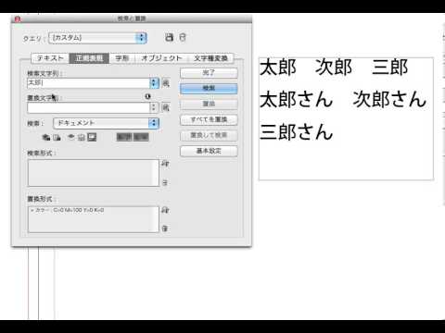This screenshot has height=333, width=445.
Task: Toggle the kana-sensitive search option
Action: click(124, 137)
